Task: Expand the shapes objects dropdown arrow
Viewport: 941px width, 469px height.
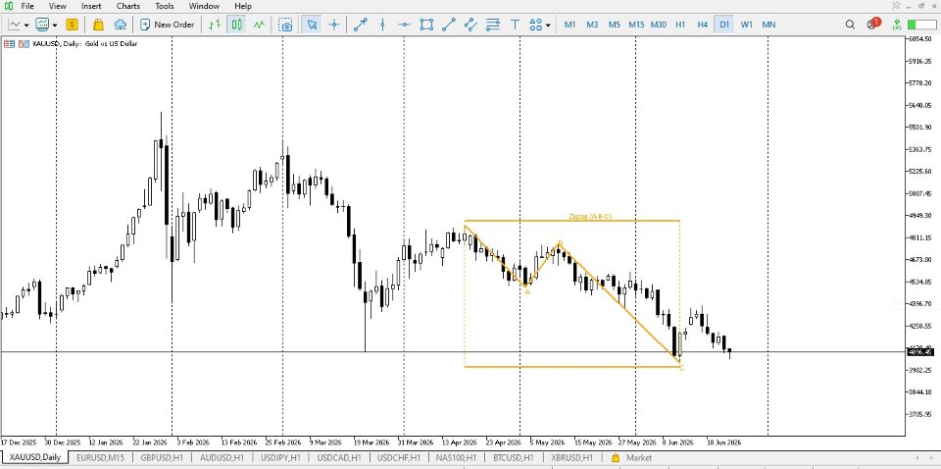Action: pos(548,26)
